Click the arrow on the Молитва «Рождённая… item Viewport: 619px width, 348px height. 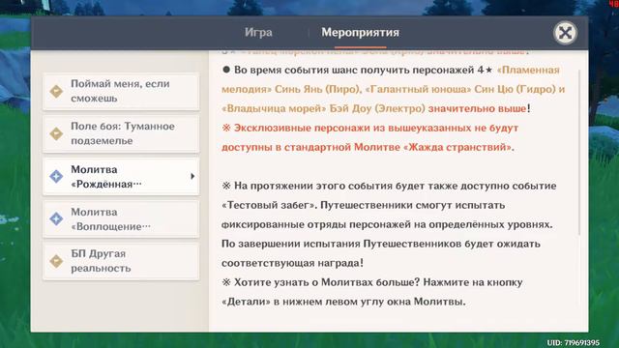pyautogui.click(x=192, y=176)
